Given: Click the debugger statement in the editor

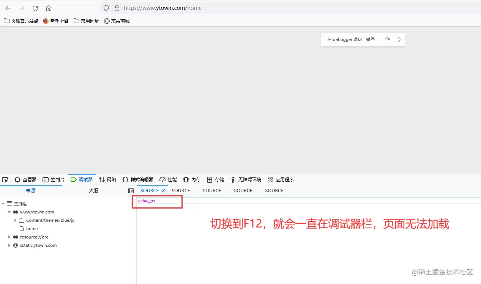Looking at the screenshot, I should tap(147, 201).
